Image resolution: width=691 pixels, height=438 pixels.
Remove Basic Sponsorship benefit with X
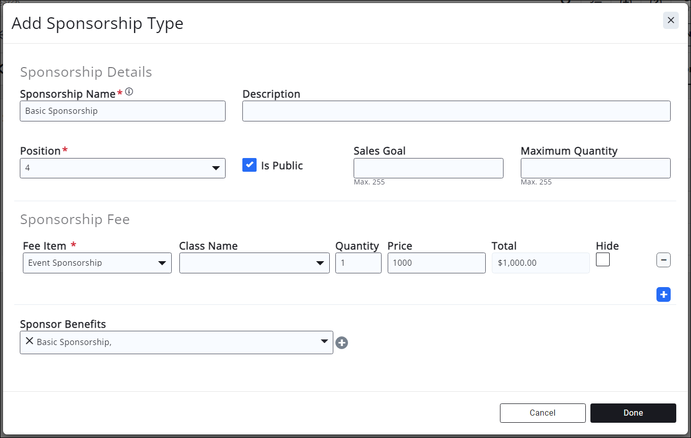[x=29, y=341]
